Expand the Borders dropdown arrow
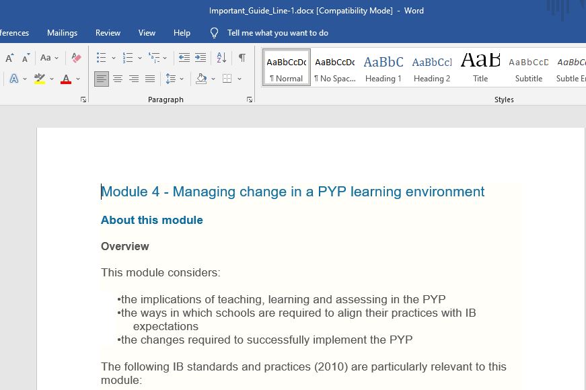 [x=240, y=79]
